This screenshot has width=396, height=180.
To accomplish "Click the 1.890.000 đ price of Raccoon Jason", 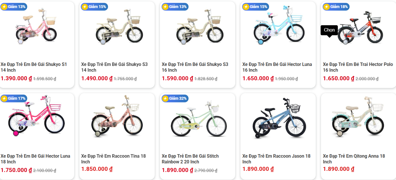I will (x=258, y=169).
